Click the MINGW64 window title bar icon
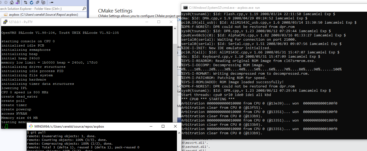Viewport: 367px width, 151px height. (x=31, y=126)
